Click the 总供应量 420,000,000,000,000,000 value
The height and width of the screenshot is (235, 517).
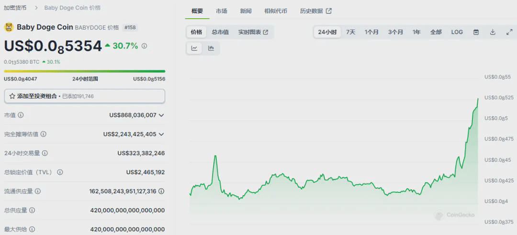tap(128, 210)
